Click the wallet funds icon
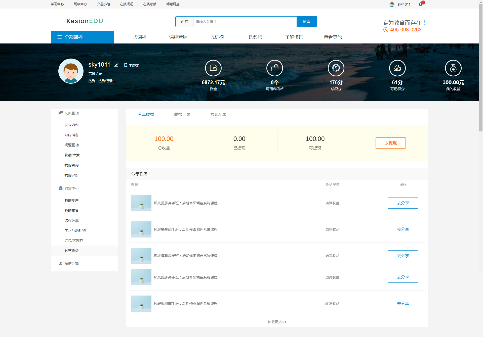 (x=213, y=68)
